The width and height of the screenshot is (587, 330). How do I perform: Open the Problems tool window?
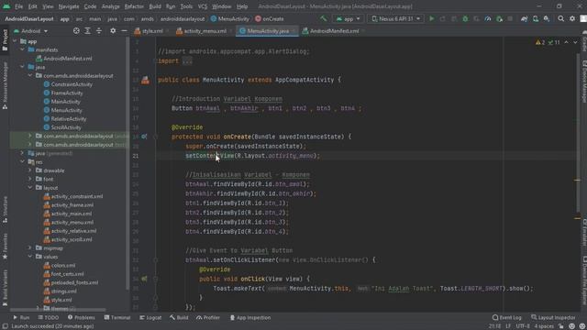[82, 317]
